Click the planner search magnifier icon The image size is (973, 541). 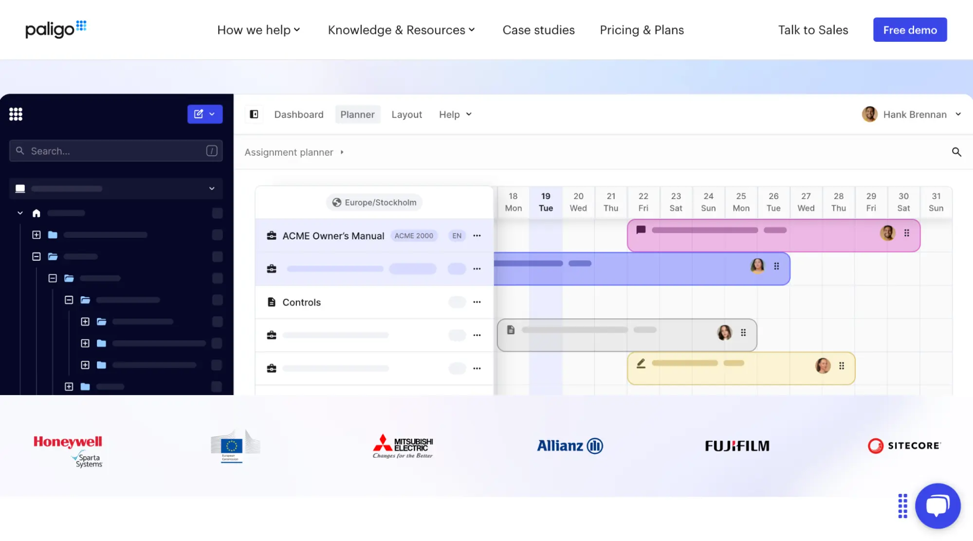pyautogui.click(x=956, y=152)
